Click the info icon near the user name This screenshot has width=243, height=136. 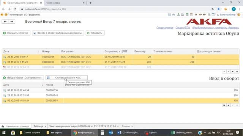tap(239, 15)
